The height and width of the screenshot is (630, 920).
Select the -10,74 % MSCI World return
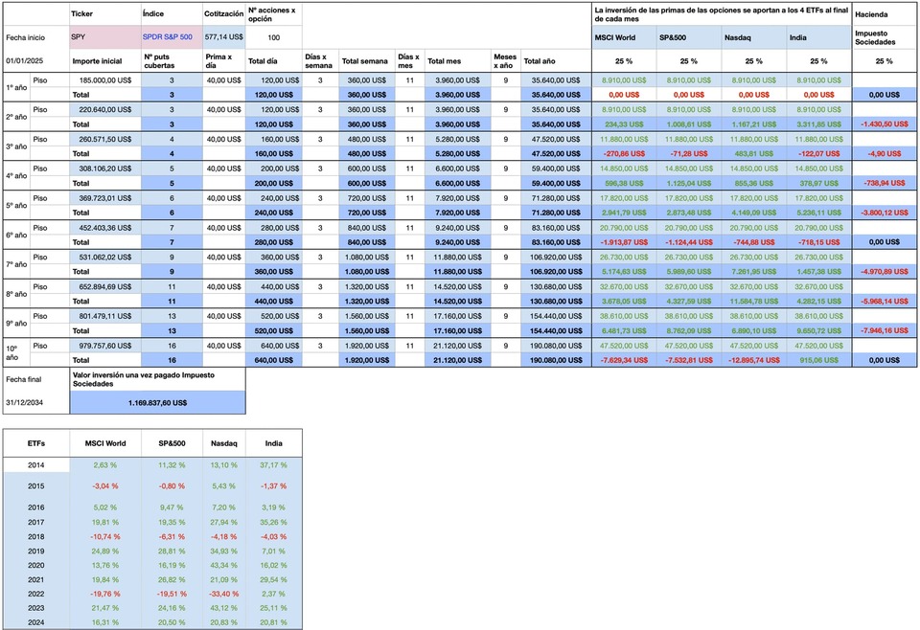pos(105,536)
